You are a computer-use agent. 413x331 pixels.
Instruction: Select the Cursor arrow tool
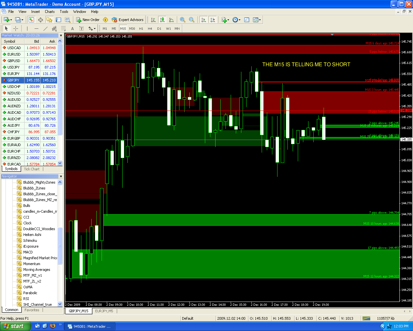click(x=6, y=28)
